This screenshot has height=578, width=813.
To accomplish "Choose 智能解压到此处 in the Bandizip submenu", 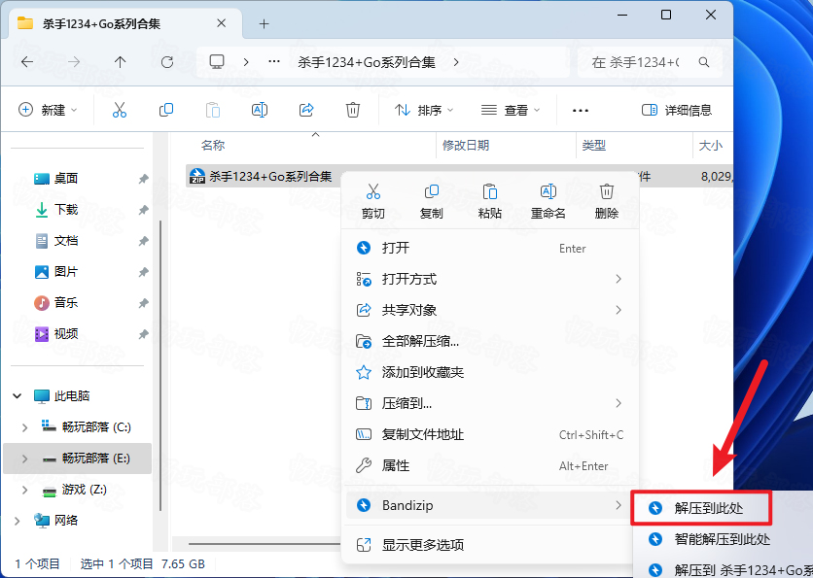I will coord(722,539).
